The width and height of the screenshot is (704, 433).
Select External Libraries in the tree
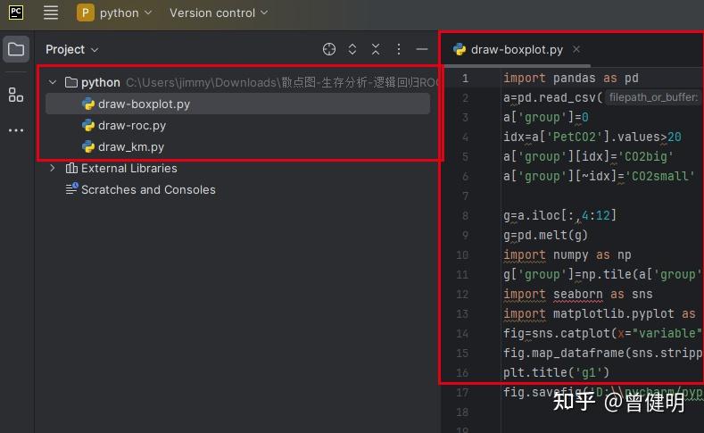click(129, 168)
